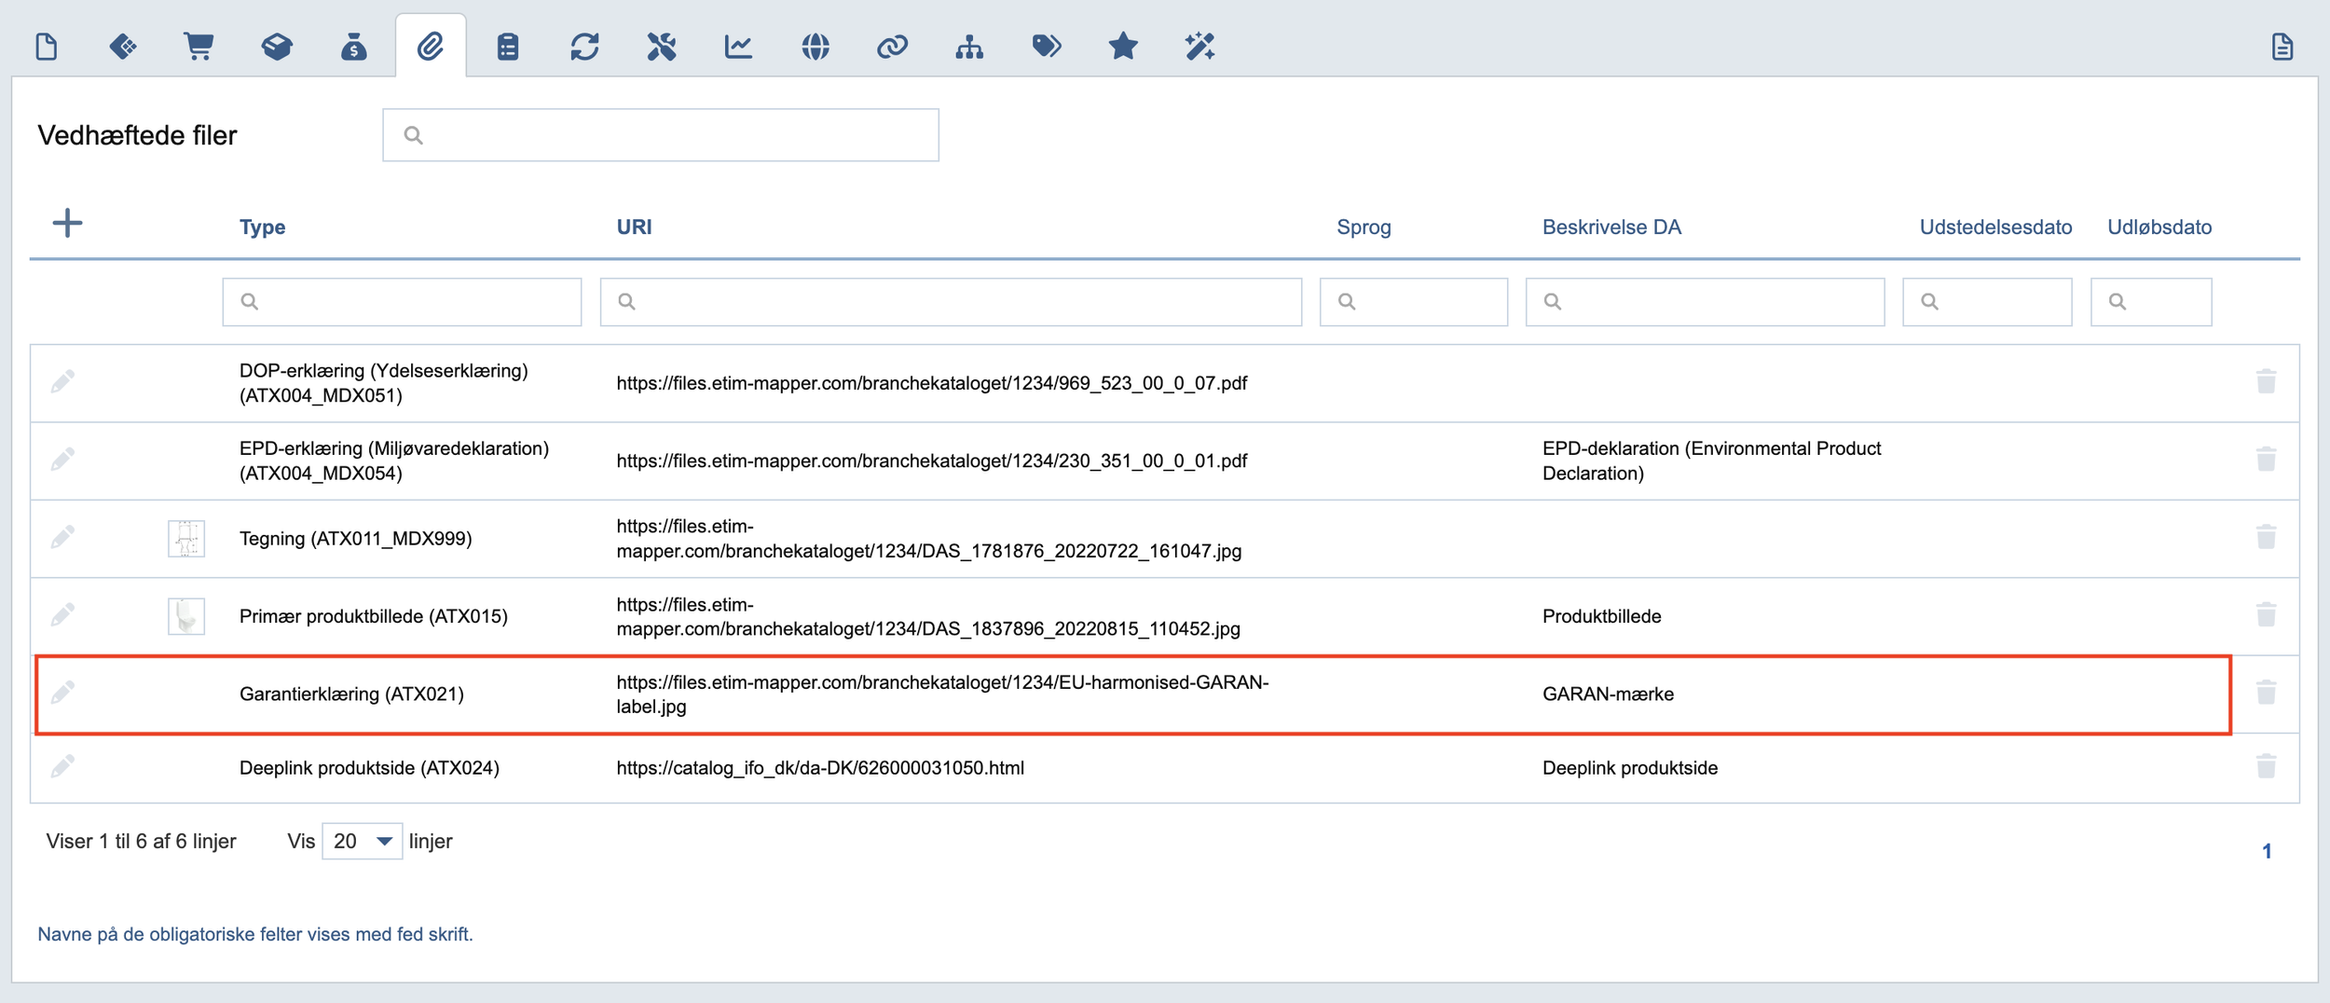Open the blank document tab icon

47,46
